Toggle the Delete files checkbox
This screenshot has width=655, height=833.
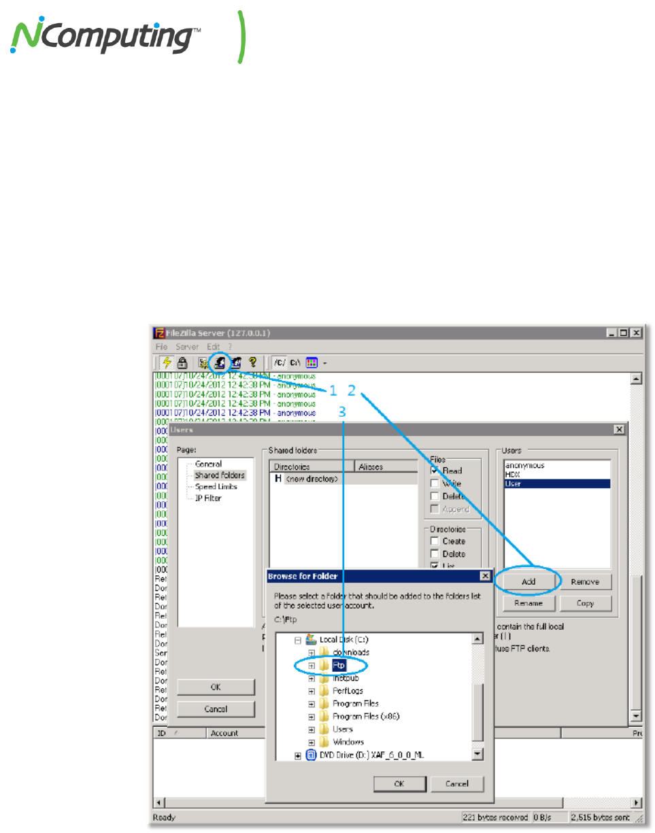pyautogui.click(x=435, y=496)
